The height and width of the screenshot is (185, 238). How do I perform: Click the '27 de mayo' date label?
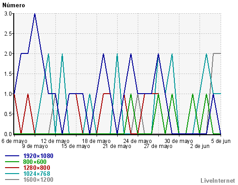click(158, 146)
